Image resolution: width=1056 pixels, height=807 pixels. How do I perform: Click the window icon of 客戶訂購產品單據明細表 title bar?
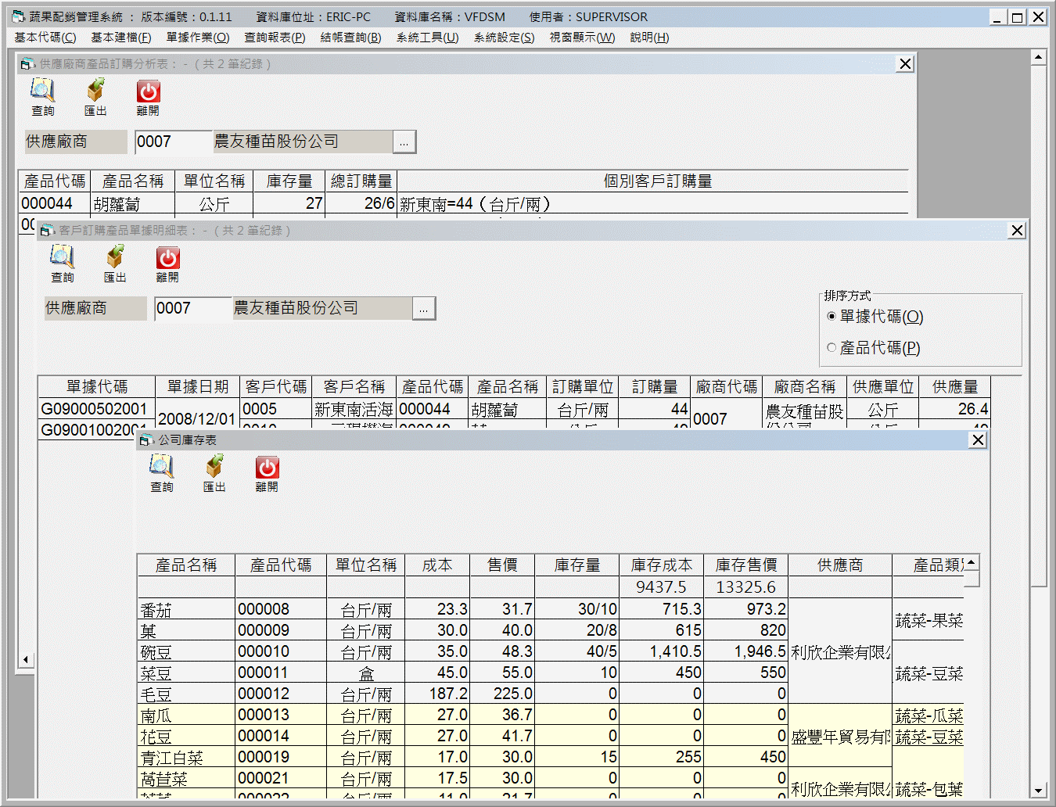click(46, 231)
